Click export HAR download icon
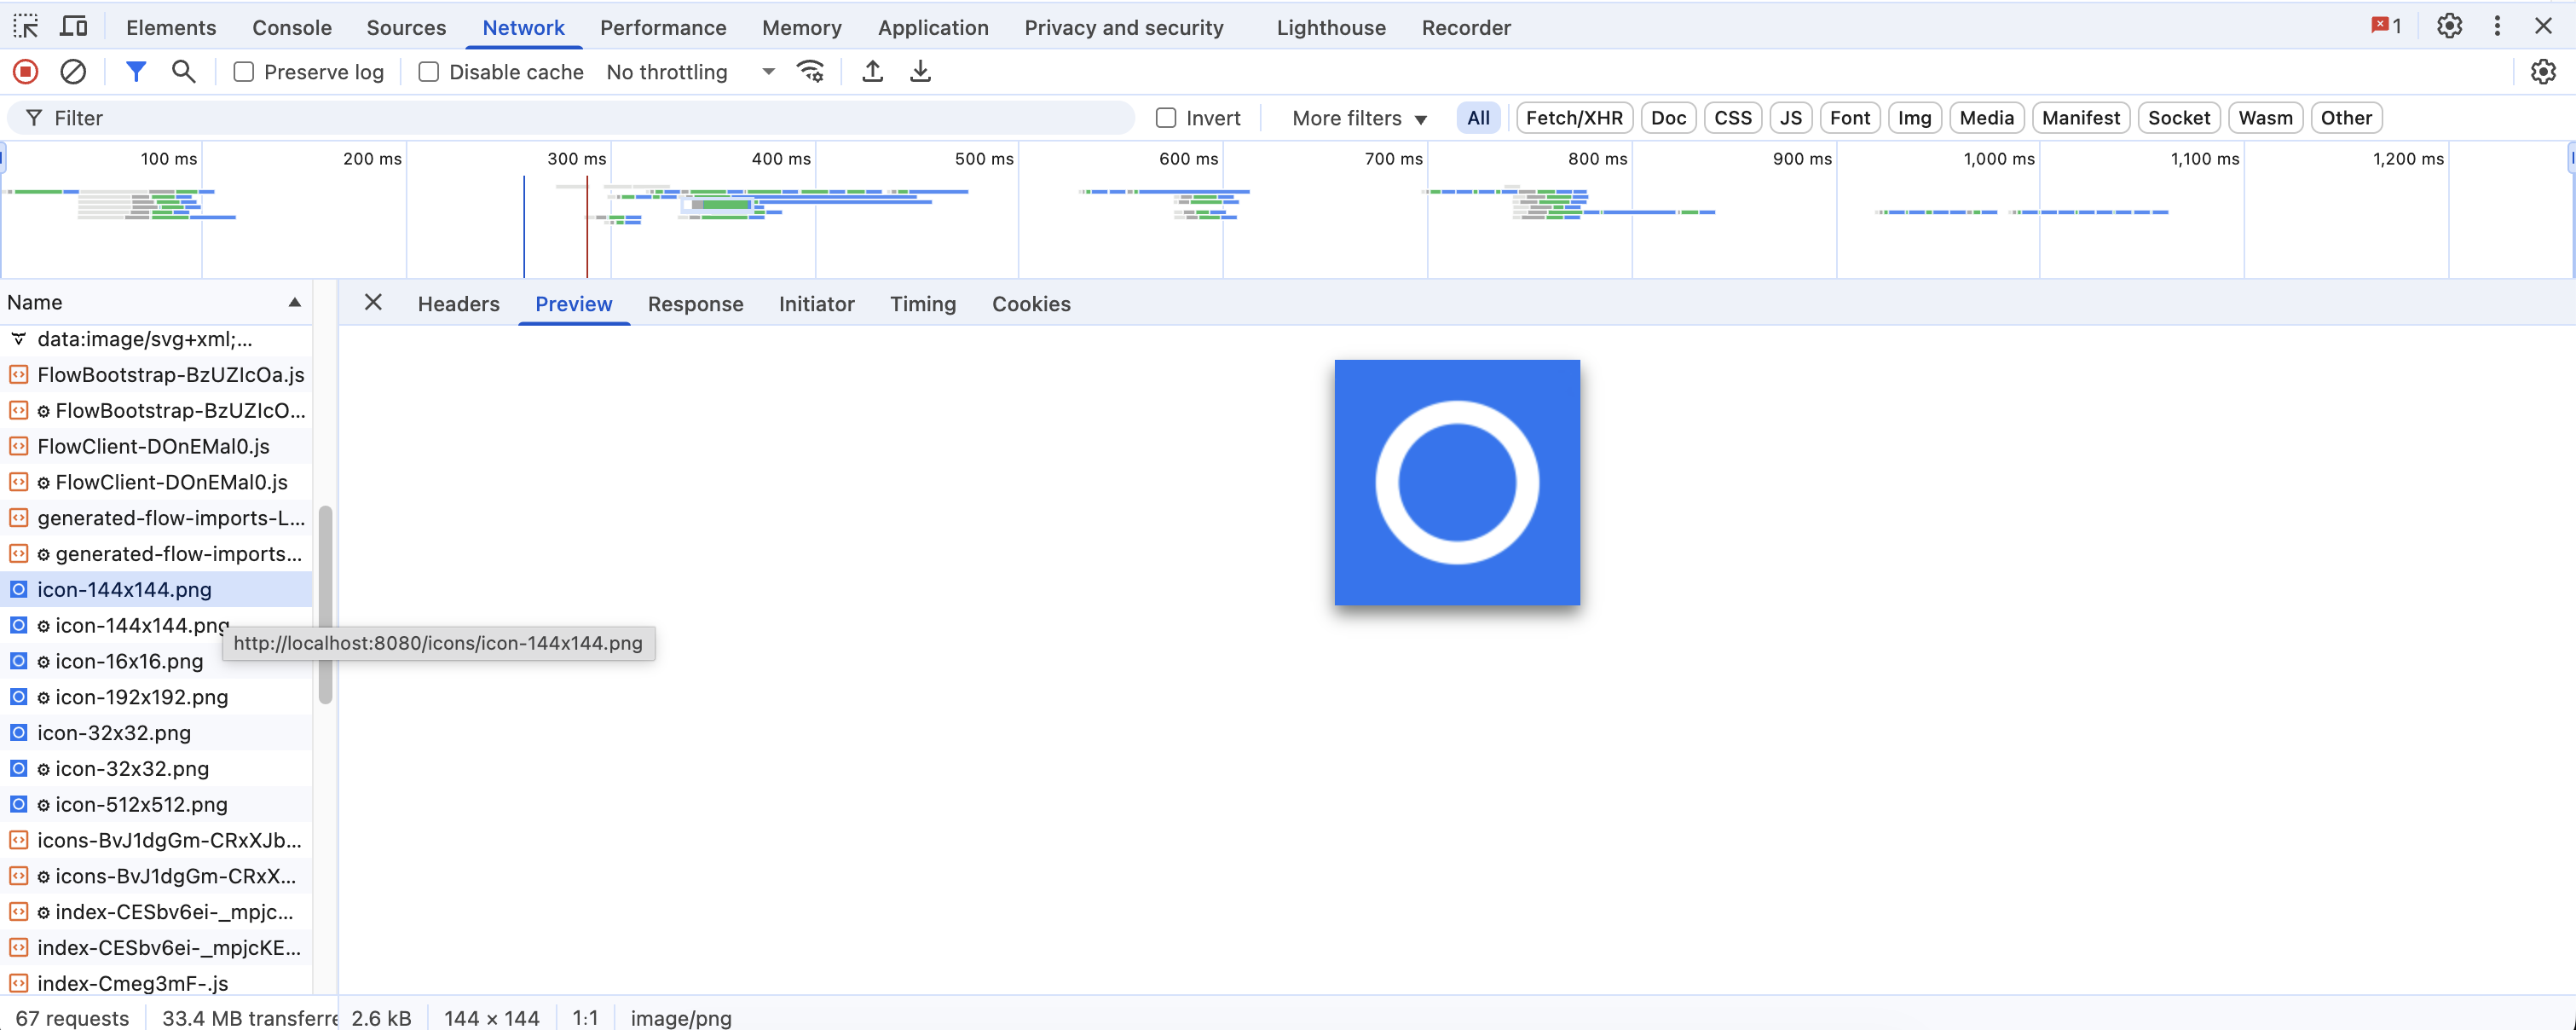This screenshot has height=1030, width=2576. [920, 72]
